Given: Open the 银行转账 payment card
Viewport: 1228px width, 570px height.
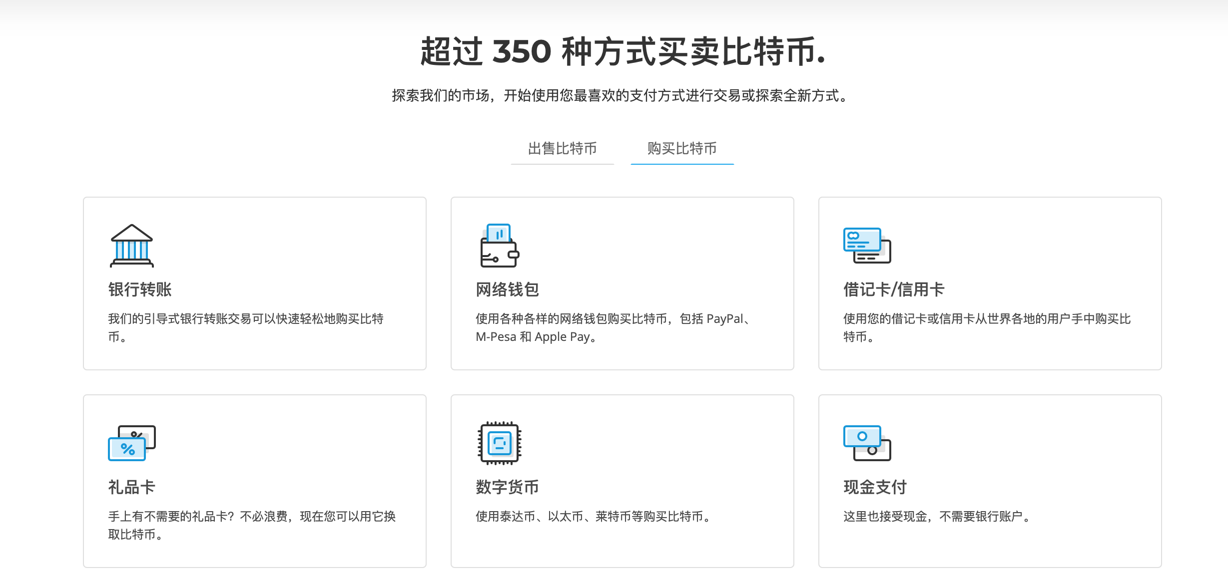Looking at the screenshot, I should pos(255,285).
